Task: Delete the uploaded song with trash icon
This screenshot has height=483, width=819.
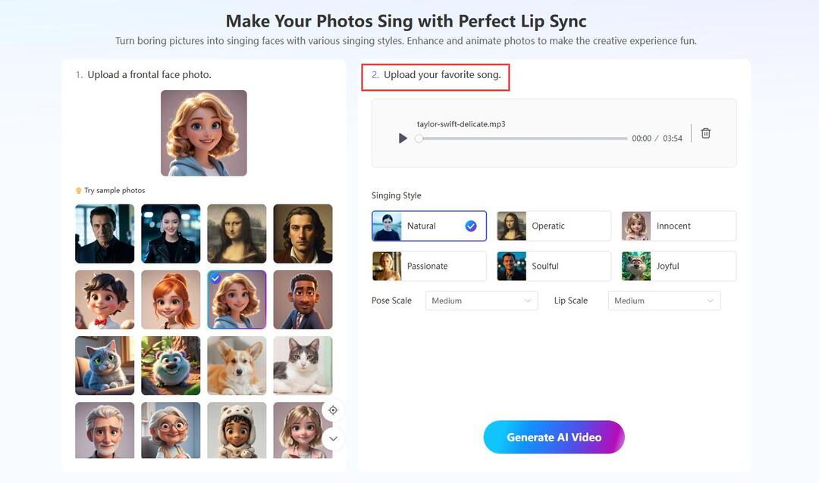Action: pos(706,133)
